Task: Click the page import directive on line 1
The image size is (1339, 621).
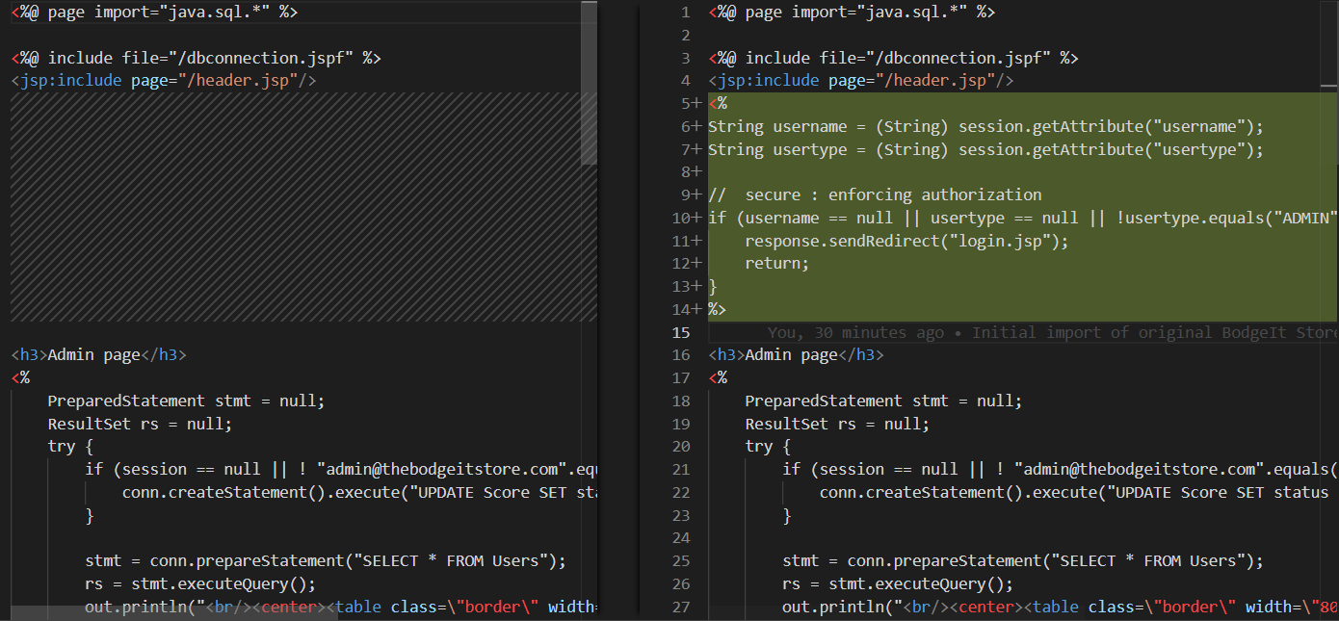Action: (852, 13)
